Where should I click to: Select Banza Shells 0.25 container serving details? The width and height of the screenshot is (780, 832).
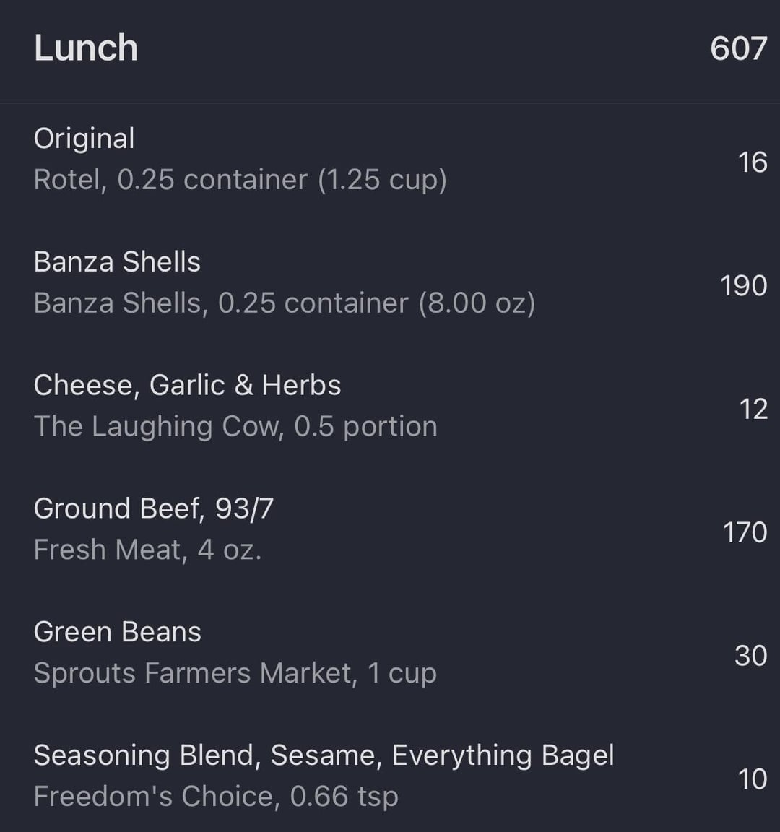(x=285, y=303)
